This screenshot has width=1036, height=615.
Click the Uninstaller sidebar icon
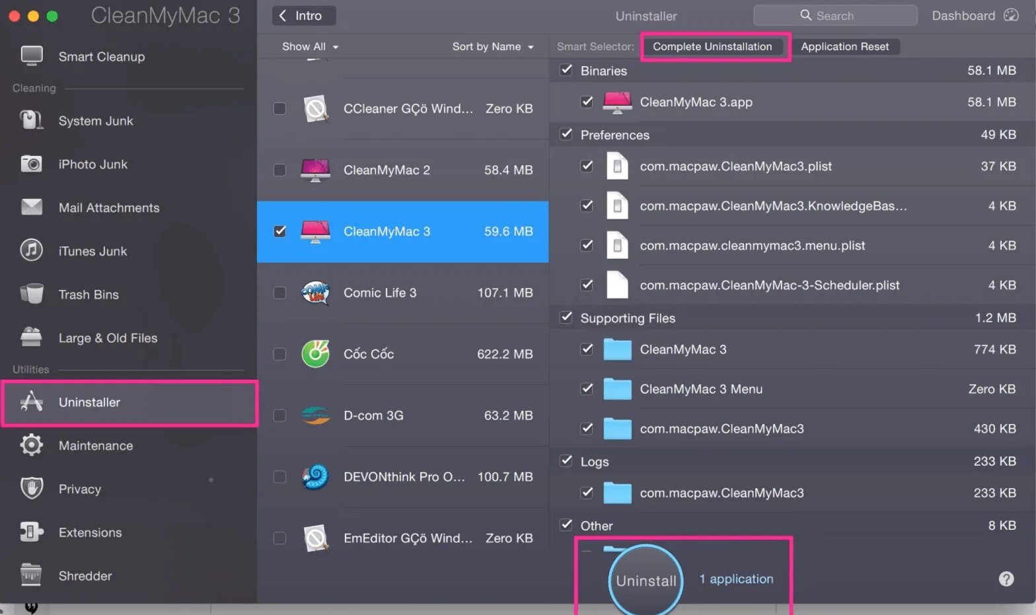pyautogui.click(x=31, y=402)
